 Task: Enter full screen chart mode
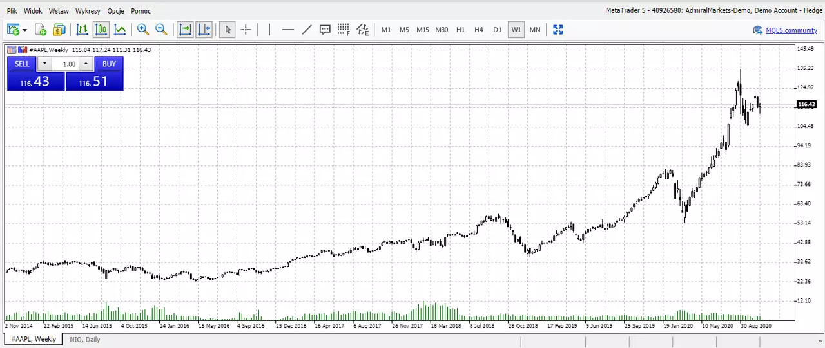click(x=558, y=30)
